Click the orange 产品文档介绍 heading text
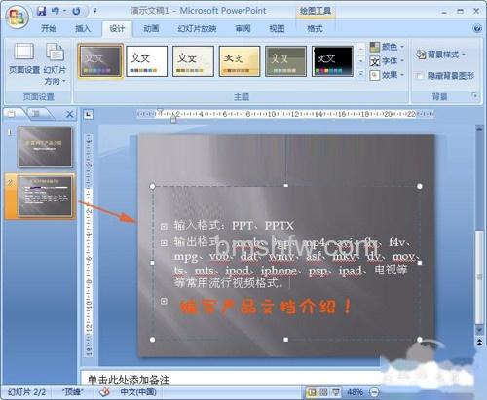This screenshot has width=487, height=400. tap(266, 307)
